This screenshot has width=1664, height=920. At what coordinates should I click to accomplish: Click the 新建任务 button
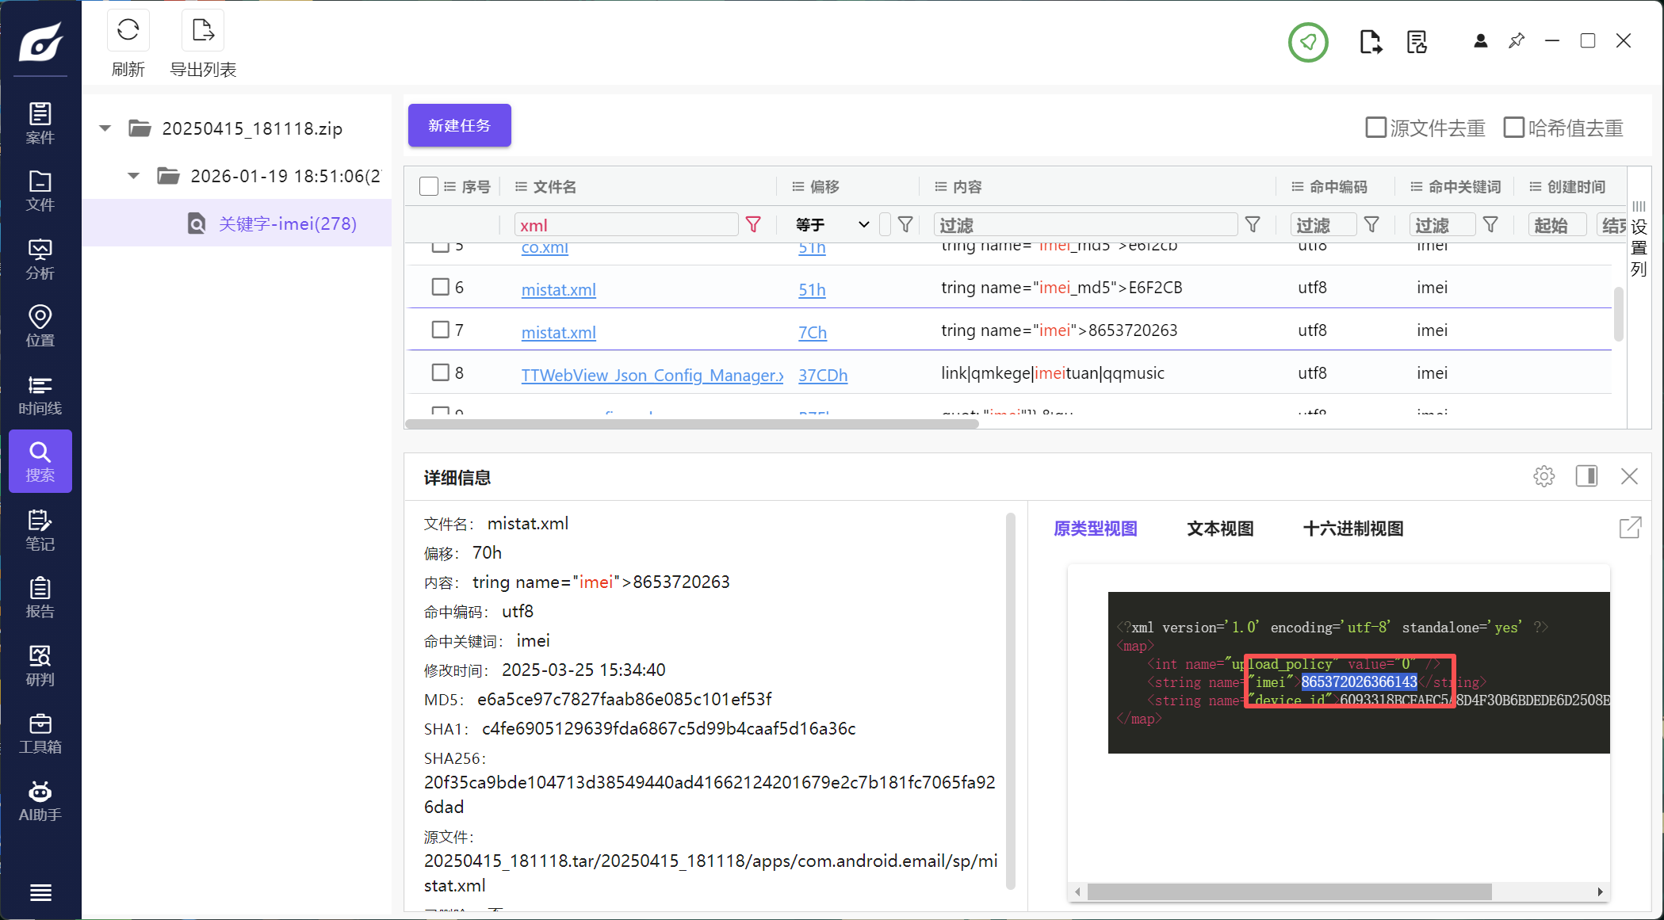[x=459, y=125]
